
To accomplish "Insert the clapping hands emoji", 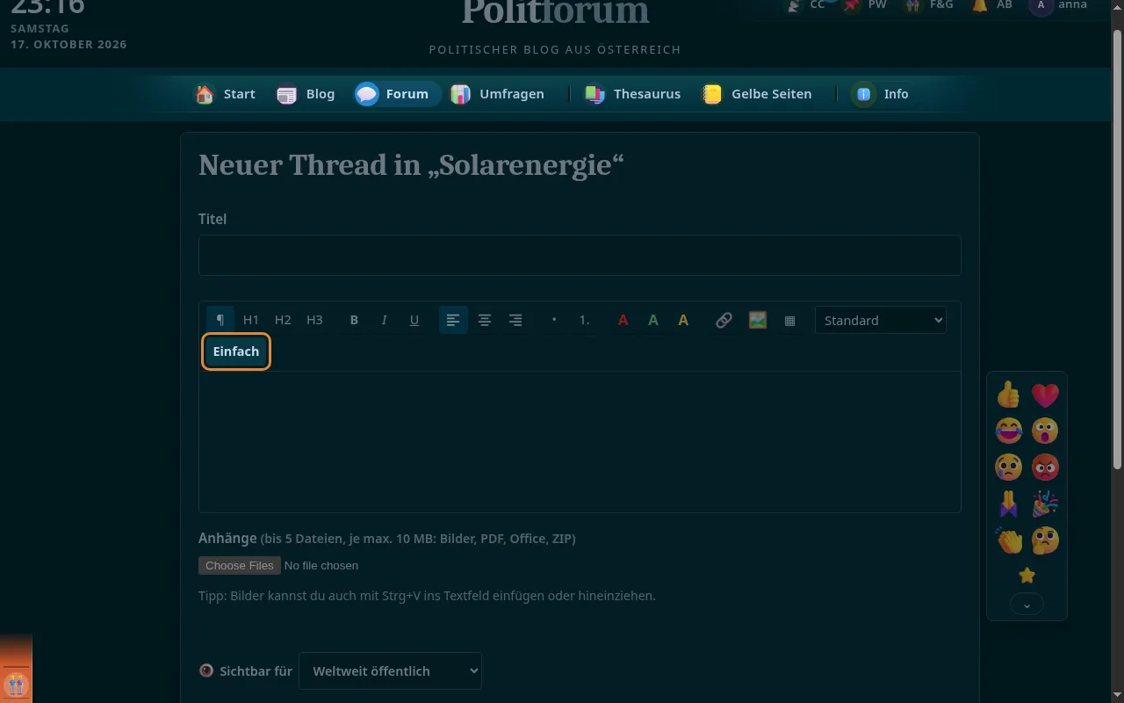I will 1009,540.
